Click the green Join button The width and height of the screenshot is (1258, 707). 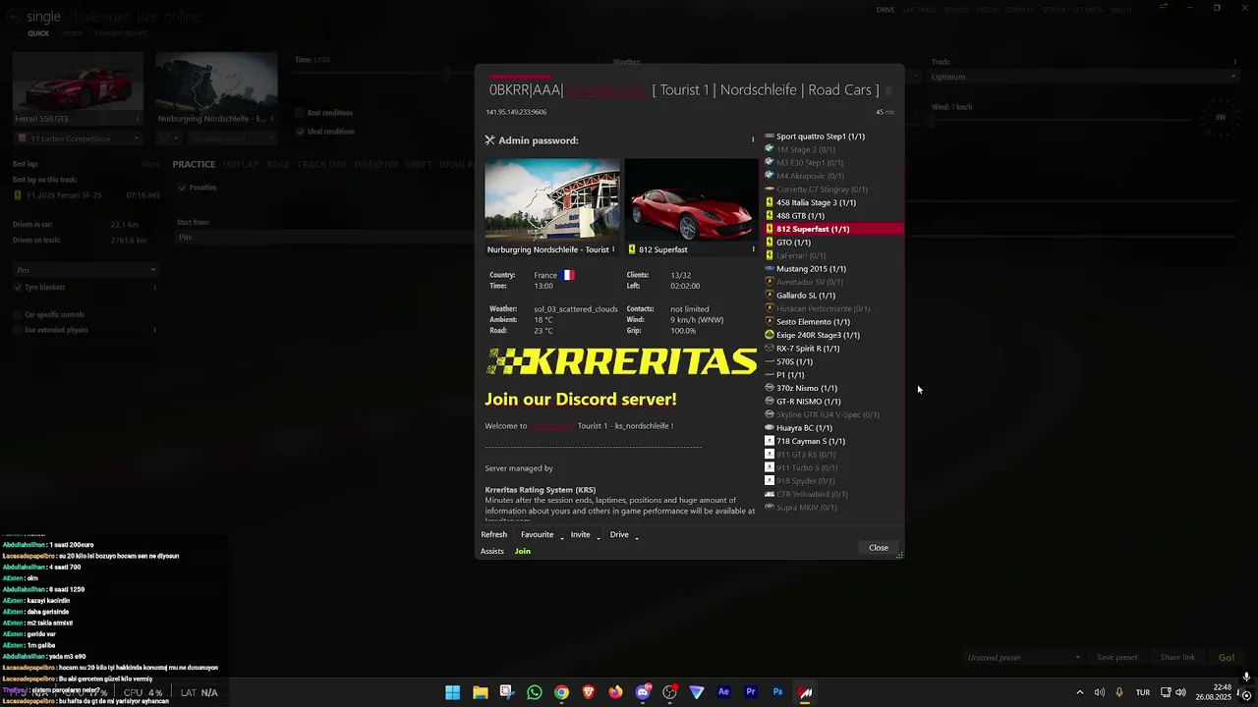[x=523, y=551]
